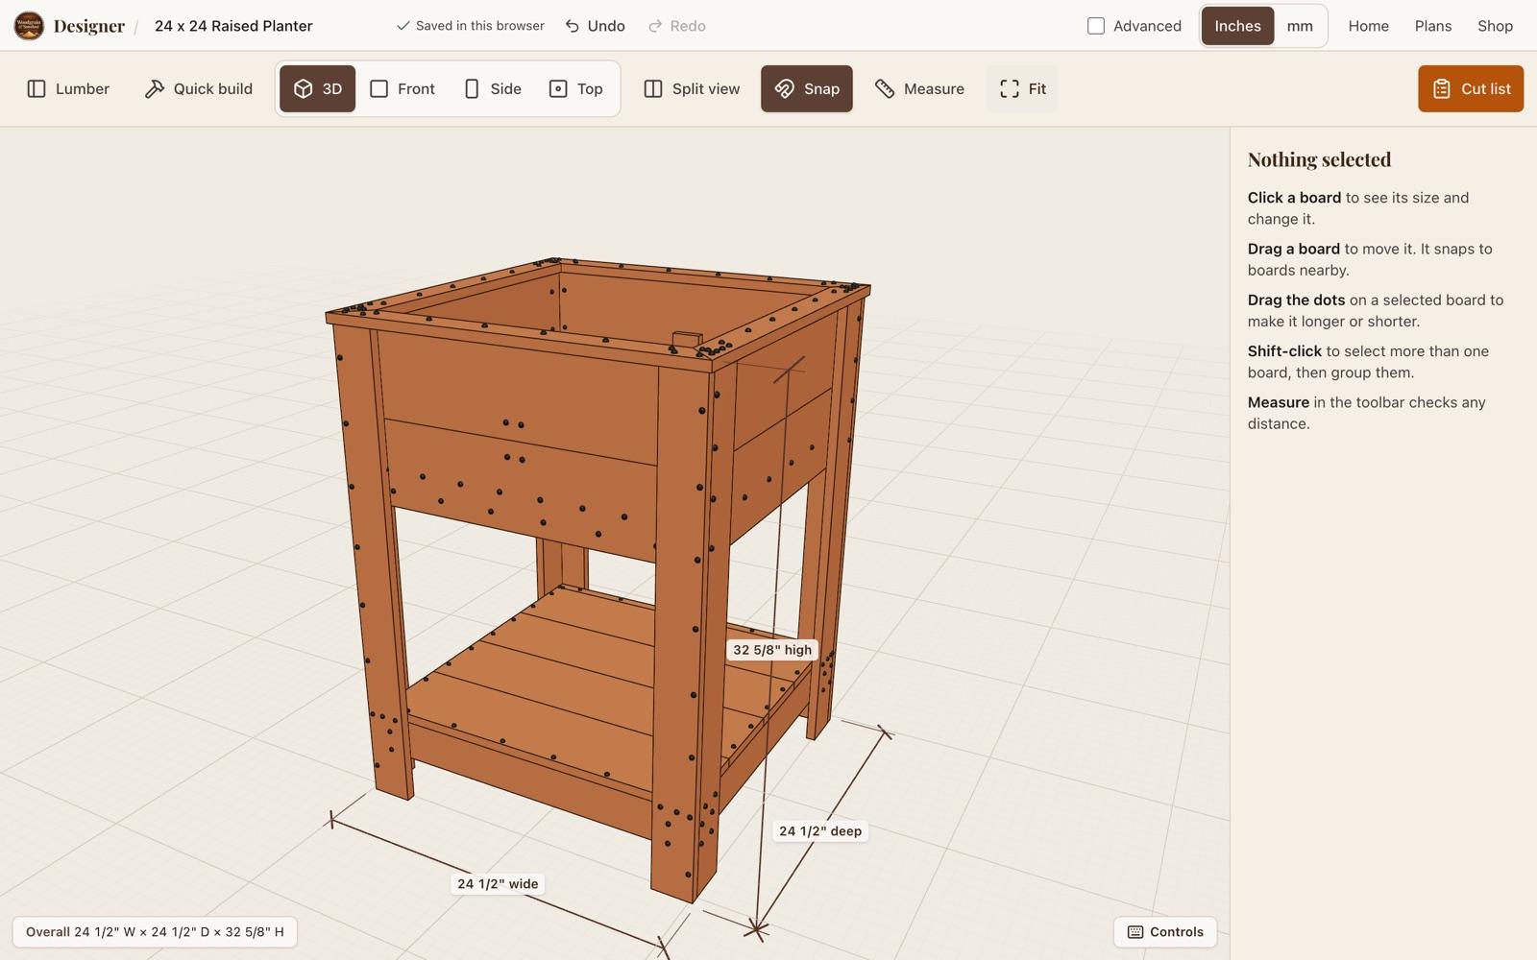Click the 24 1/2" wide dimension label
Image resolution: width=1537 pixels, height=960 pixels.
pos(498,884)
